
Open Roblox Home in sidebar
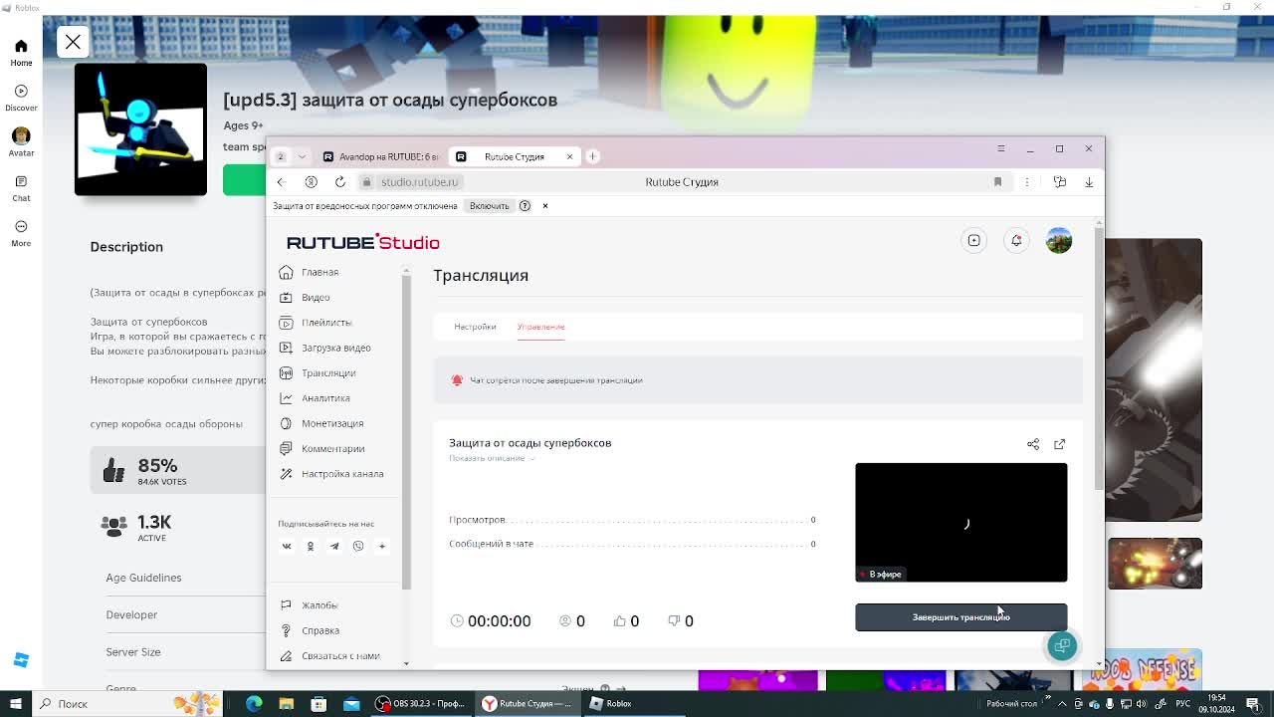21,53
